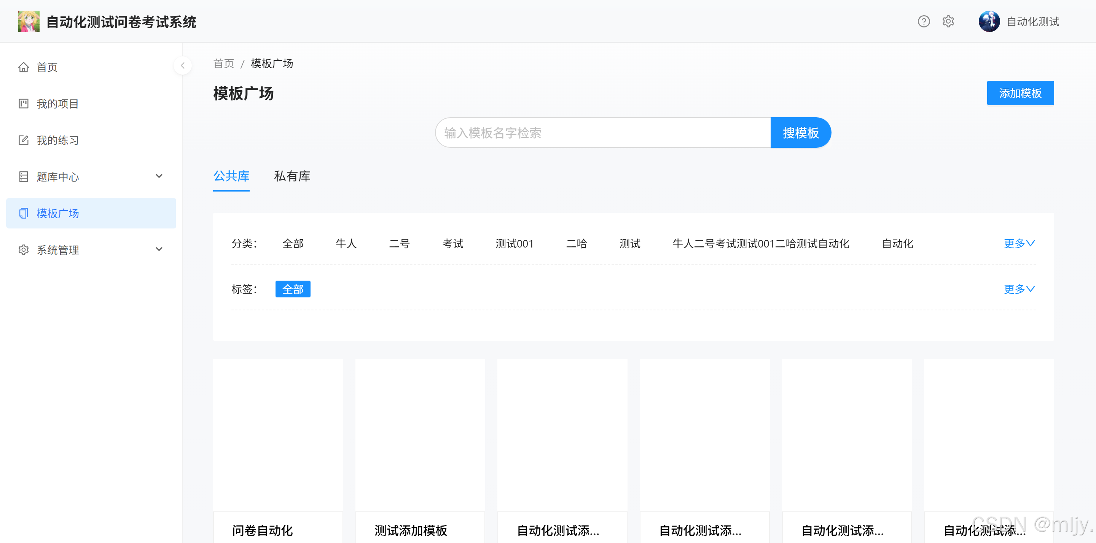Image resolution: width=1096 pixels, height=543 pixels.
Task: Expand more categories with 更多
Action: (1019, 244)
